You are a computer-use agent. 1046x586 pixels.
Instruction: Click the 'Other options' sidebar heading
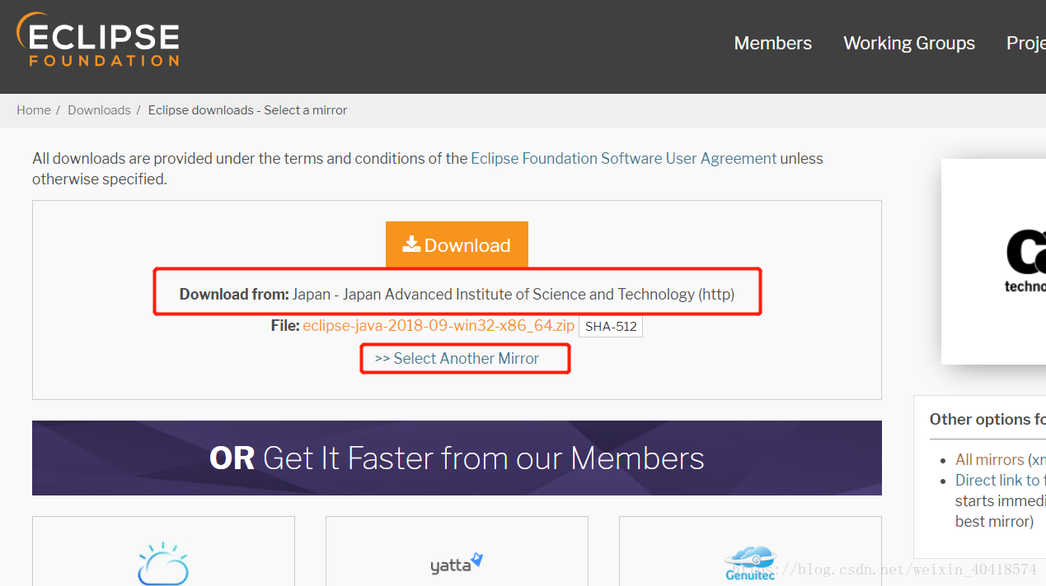click(x=987, y=420)
